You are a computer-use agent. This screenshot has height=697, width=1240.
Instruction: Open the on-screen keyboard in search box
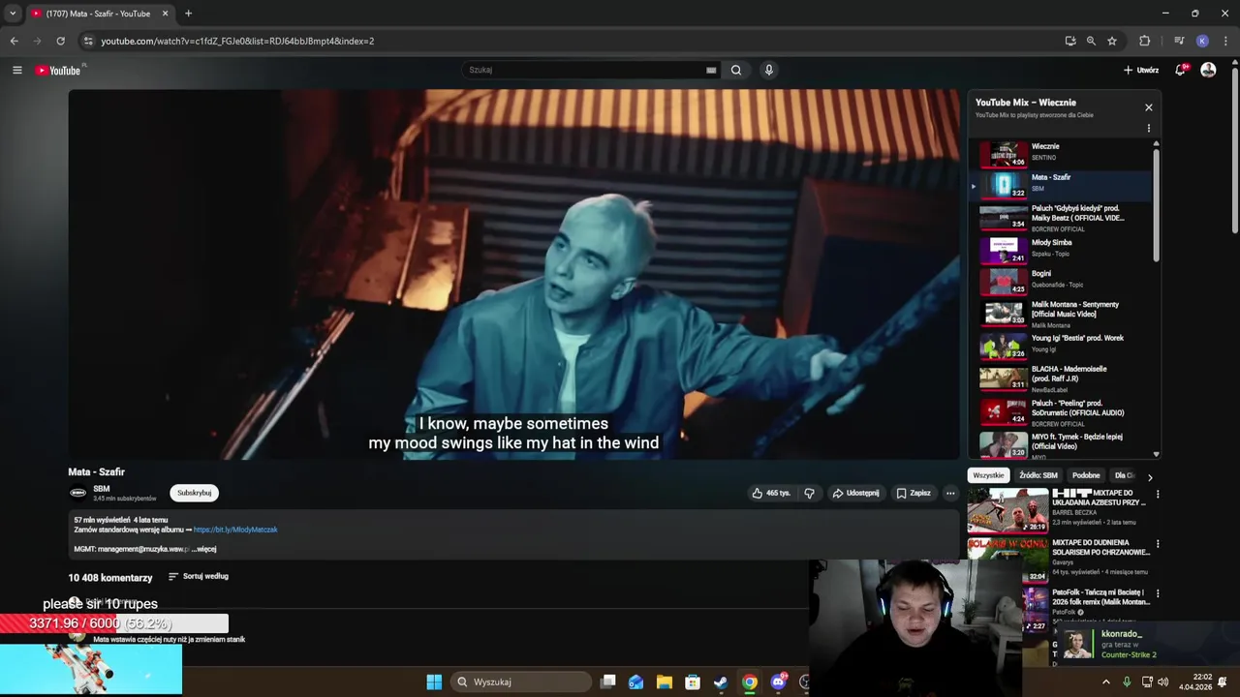tap(711, 70)
